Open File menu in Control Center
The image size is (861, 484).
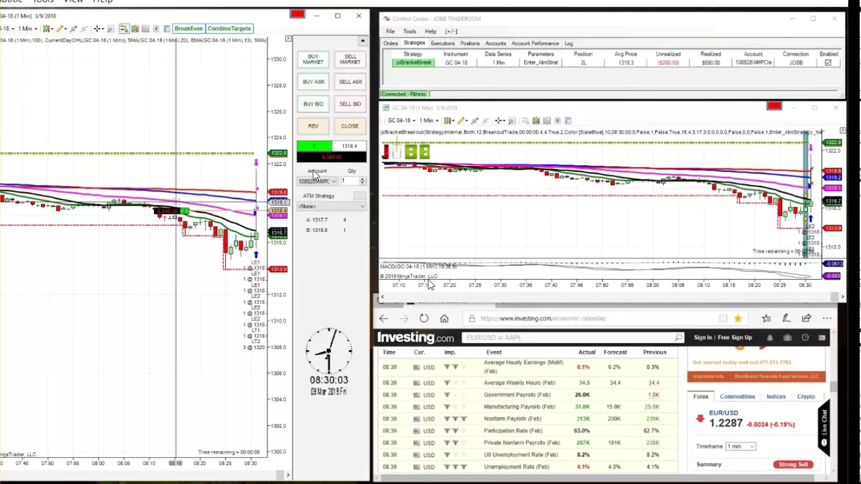390,32
